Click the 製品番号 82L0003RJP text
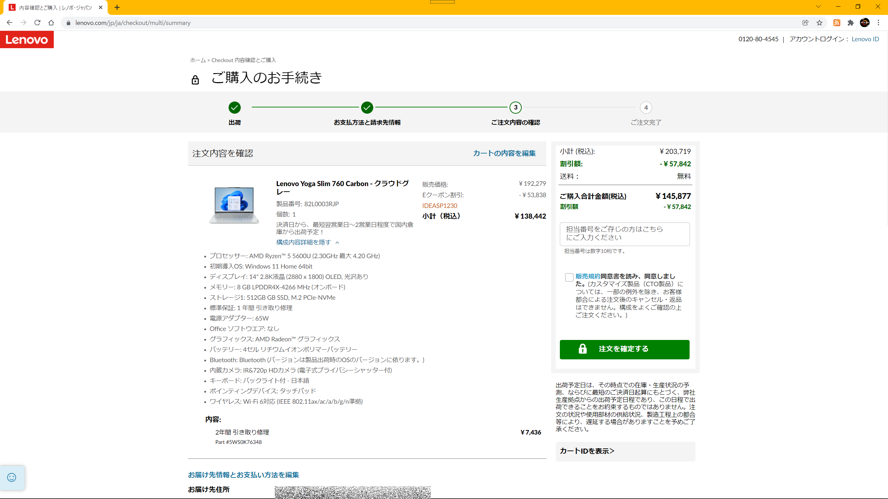Image resolution: width=888 pixels, height=499 pixels. pos(307,204)
